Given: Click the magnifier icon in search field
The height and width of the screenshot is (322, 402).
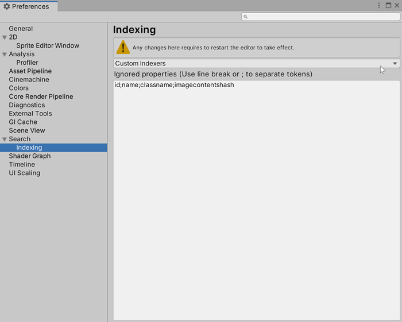Looking at the screenshot, I should tap(245, 17).
